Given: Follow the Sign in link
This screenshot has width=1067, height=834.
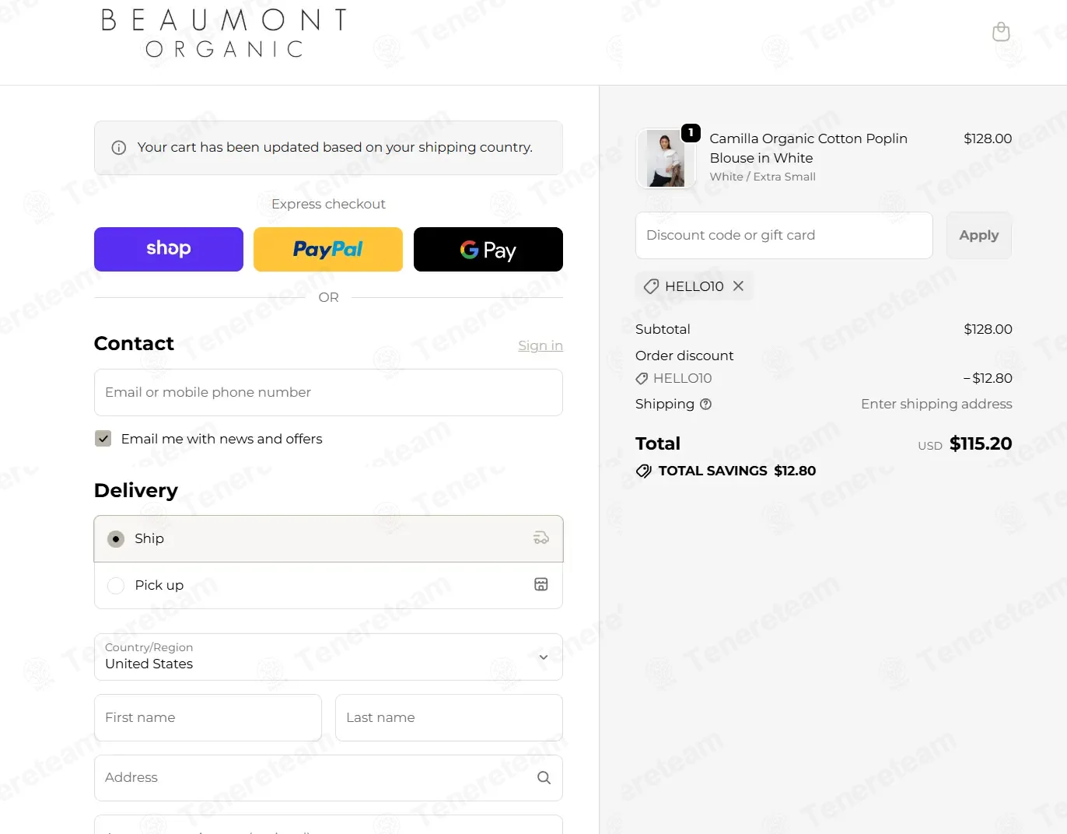Looking at the screenshot, I should (540, 345).
